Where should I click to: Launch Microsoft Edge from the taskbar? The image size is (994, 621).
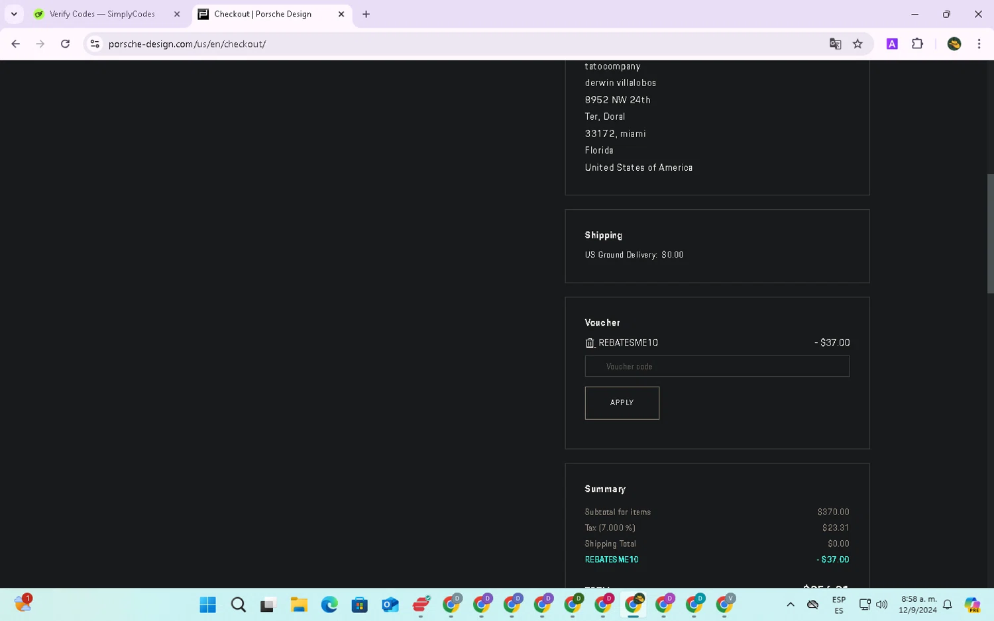[x=329, y=604]
